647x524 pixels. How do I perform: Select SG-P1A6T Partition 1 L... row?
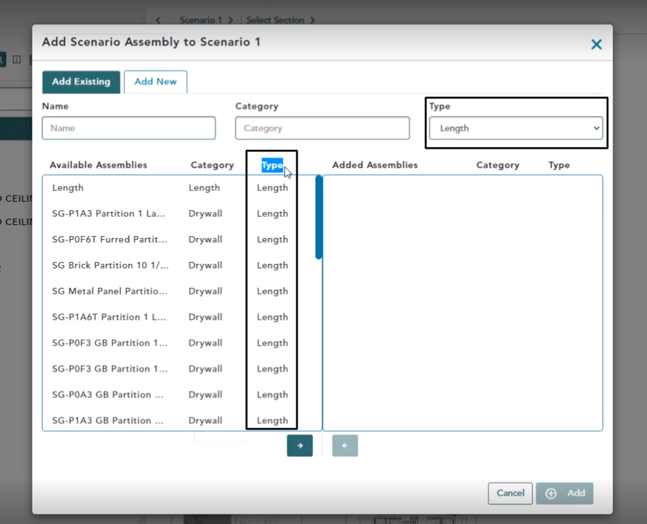109,317
